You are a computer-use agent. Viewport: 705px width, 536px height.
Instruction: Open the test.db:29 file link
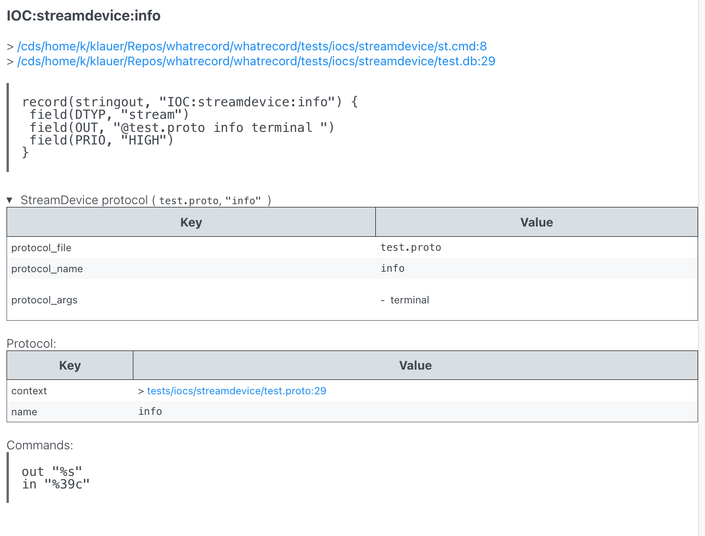[256, 61]
